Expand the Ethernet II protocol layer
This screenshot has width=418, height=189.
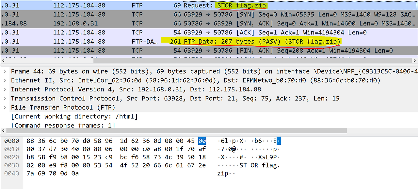click(x=5, y=80)
